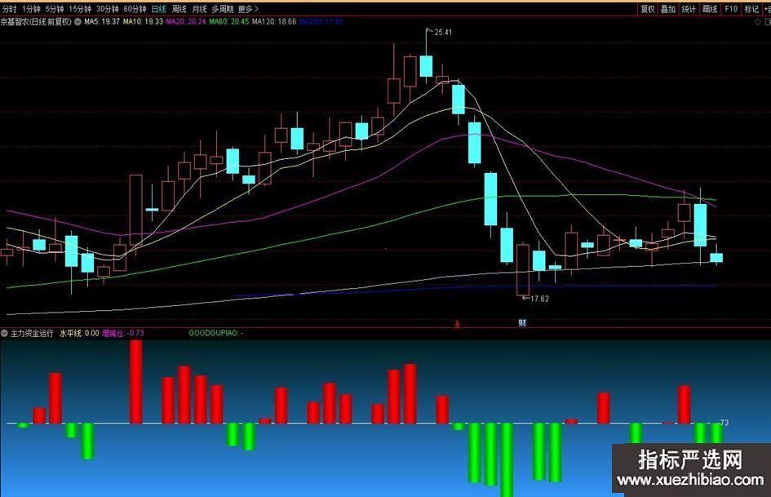Click the MA20: 20.24 indicator label
Viewport: 771px width, 497px height.
pos(186,22)
